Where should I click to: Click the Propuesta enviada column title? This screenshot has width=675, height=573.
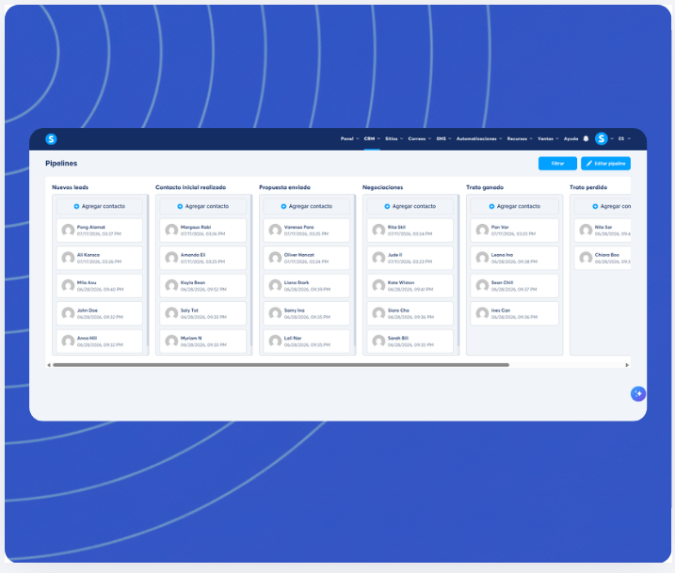click(284, 187)
